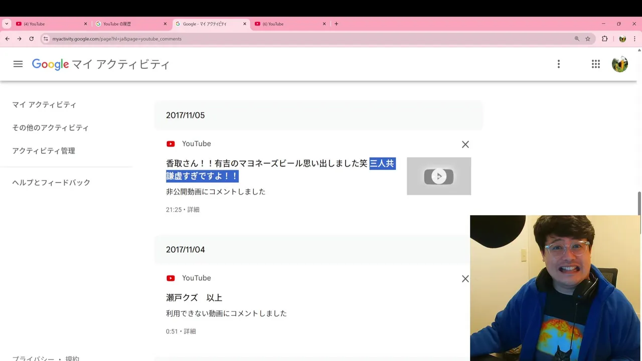This screenshot has width=642, height=361.
Task: Click the address bar URL
Action: 117,39
